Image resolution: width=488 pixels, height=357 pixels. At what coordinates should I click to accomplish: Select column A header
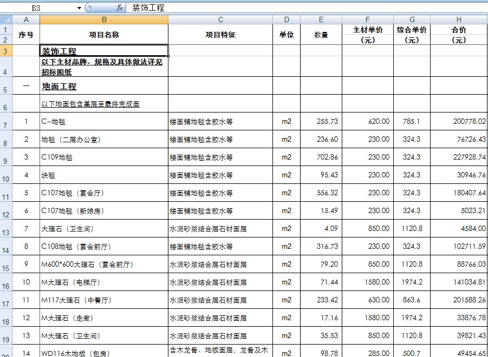26,20
